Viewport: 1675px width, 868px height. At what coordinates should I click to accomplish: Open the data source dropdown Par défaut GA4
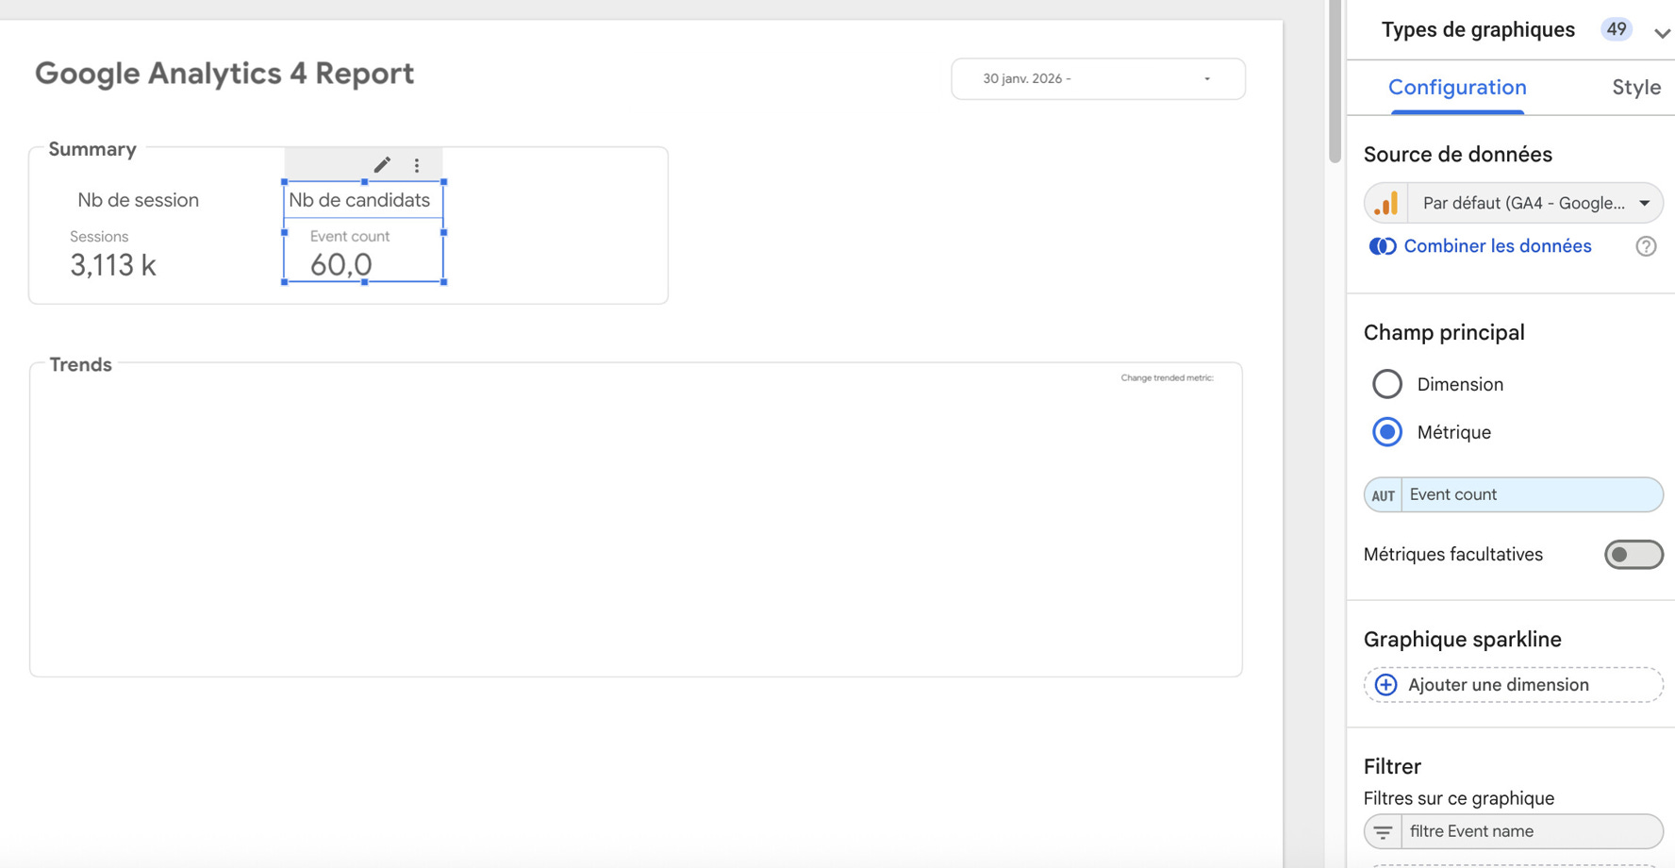pos(1514,203)
